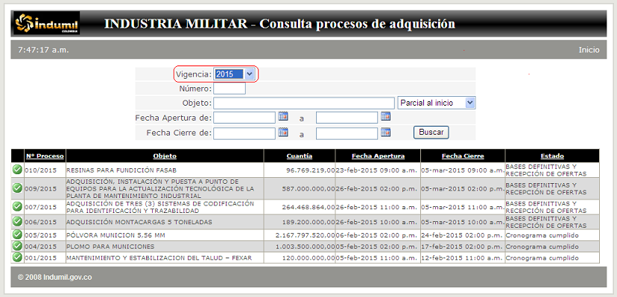Click opening date 23-feb-2015 09:00 a.m.
The height and width of the screenshot is (297, 617).
coord(376,170)
